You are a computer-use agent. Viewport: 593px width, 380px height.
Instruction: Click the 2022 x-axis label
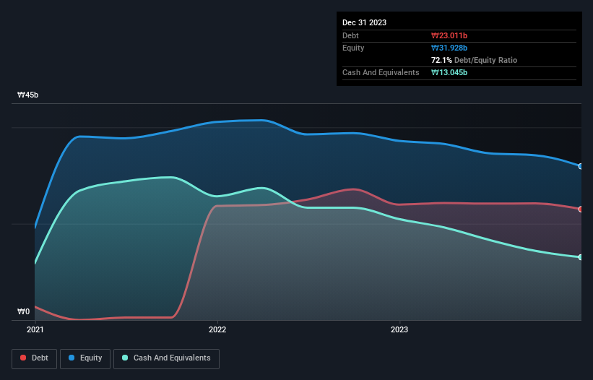(x=217, y=329)
